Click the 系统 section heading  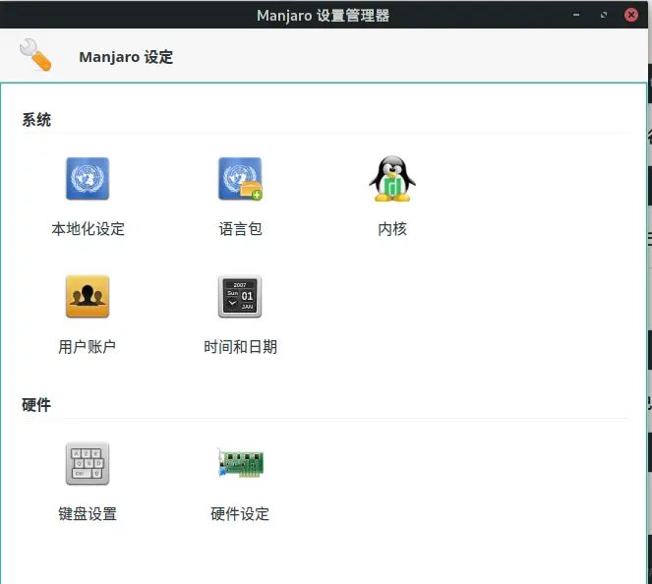pos(36,120)
